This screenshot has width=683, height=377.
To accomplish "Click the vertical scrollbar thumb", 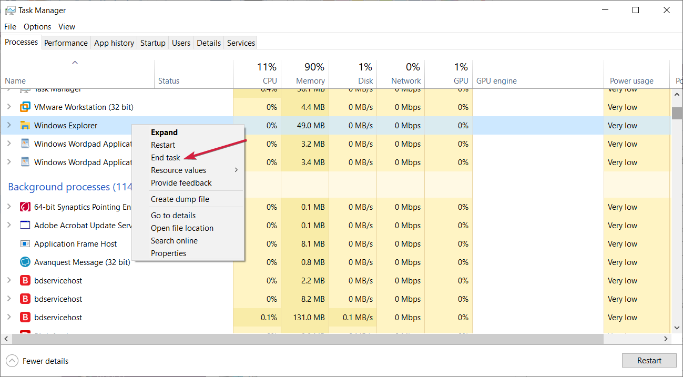I will tap(677, 113).
